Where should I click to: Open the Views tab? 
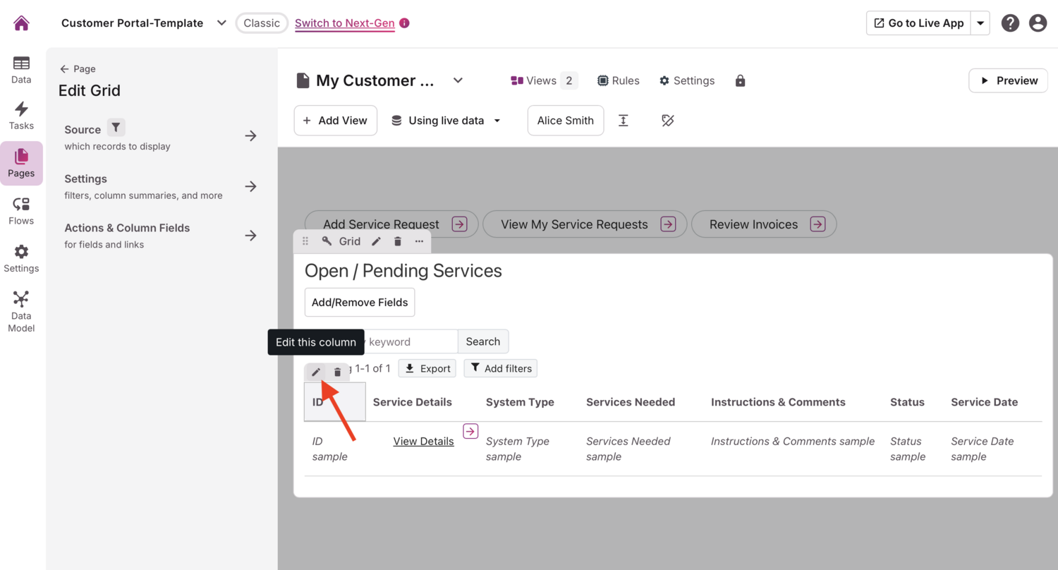[544, 81]
